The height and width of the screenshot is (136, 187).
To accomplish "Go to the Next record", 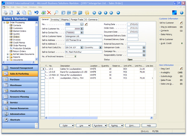I will point(106,13).
